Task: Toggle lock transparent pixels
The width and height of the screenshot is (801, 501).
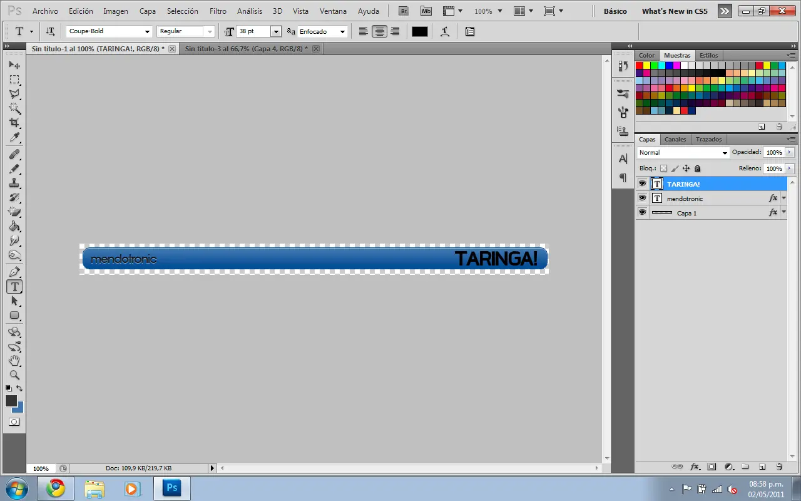Action: tap(664, 168)
